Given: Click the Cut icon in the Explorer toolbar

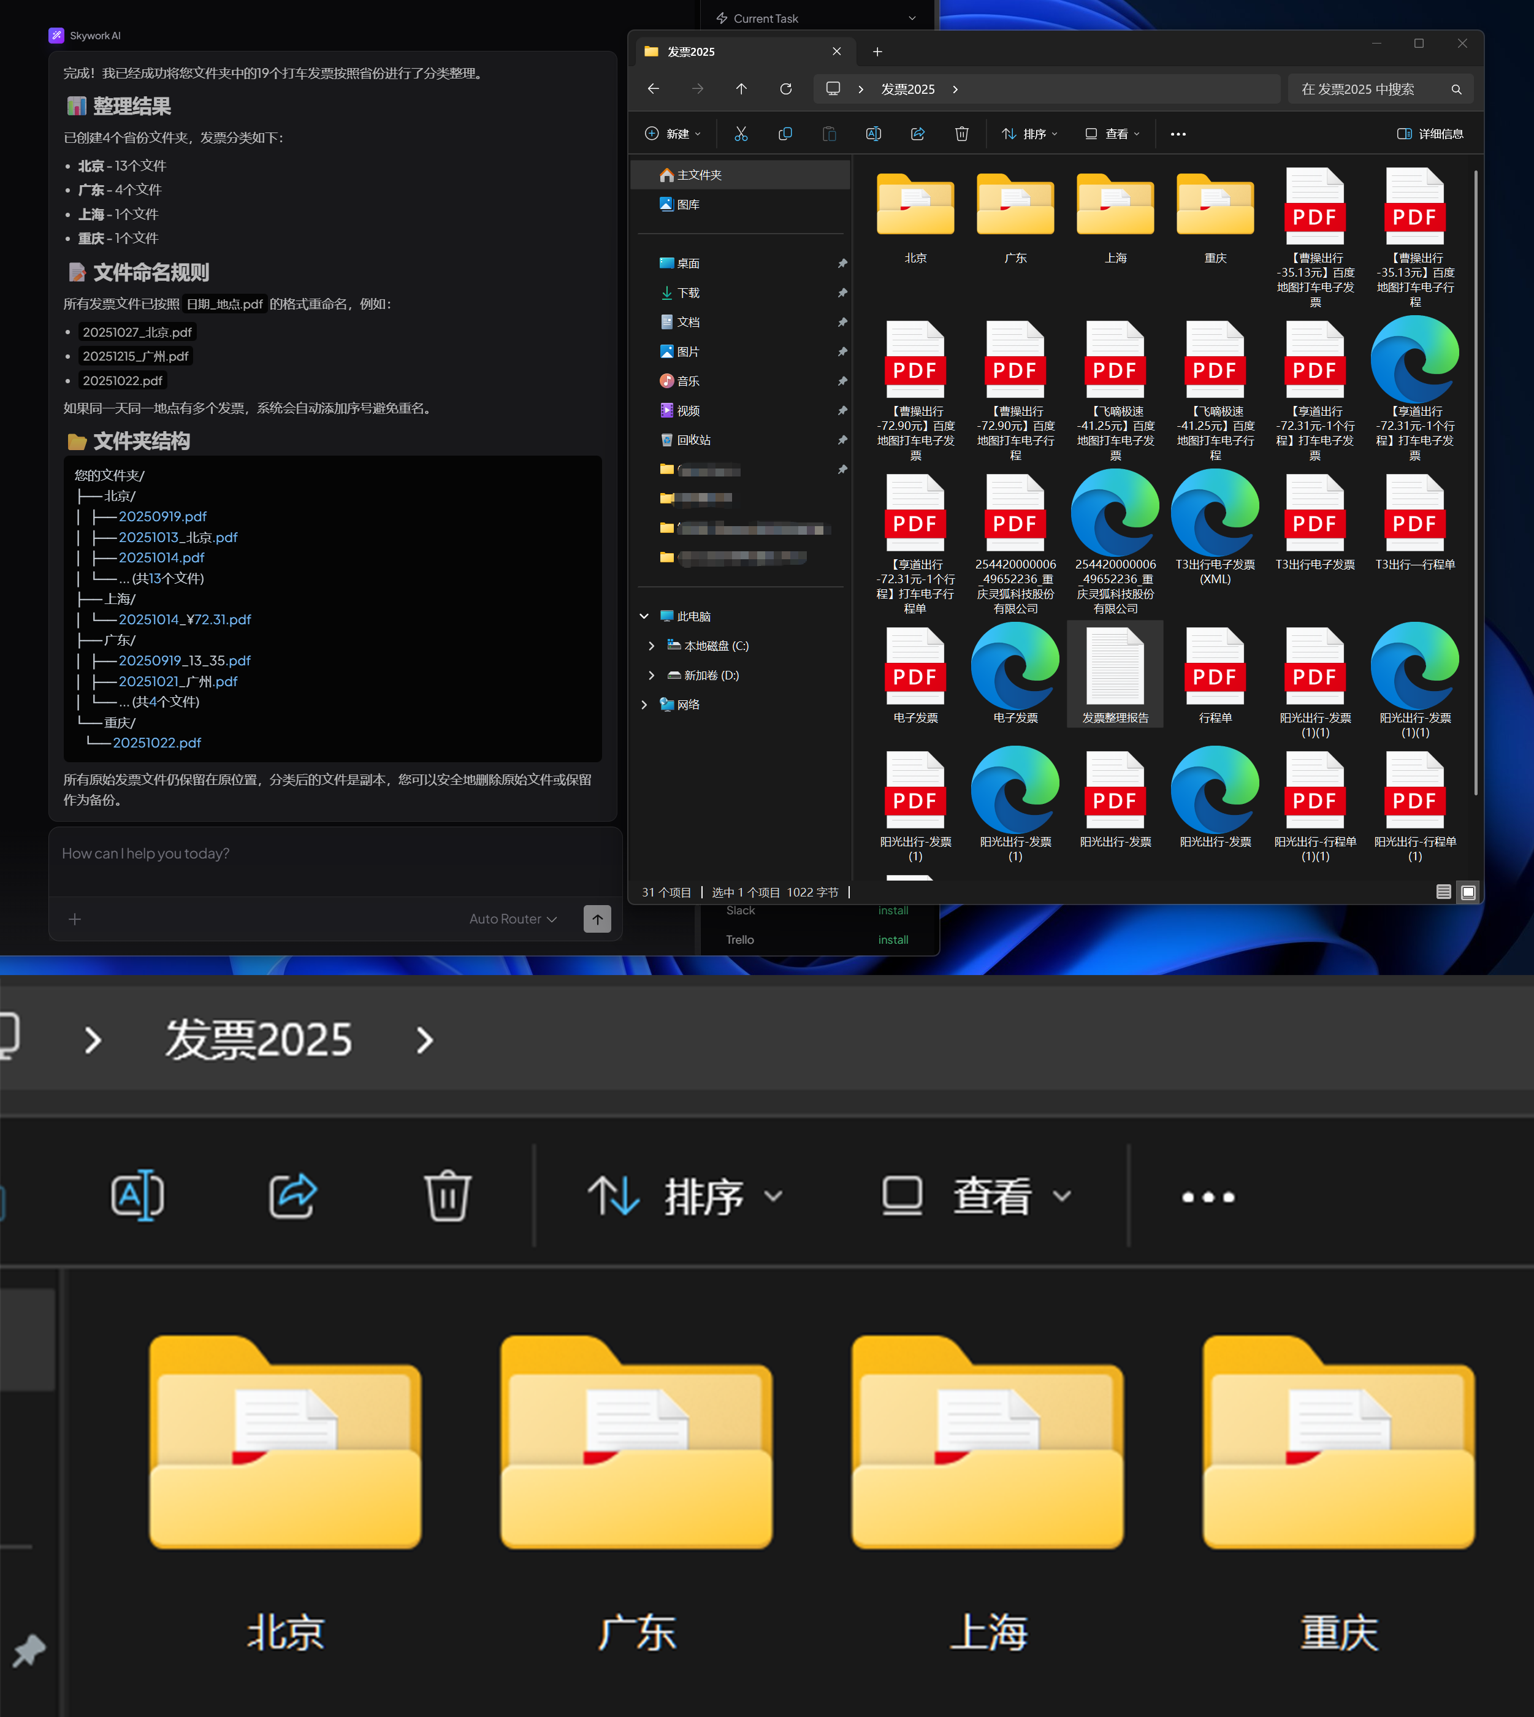Looking at the screenshot, I should pyautogui.click(x=741, y=133).
